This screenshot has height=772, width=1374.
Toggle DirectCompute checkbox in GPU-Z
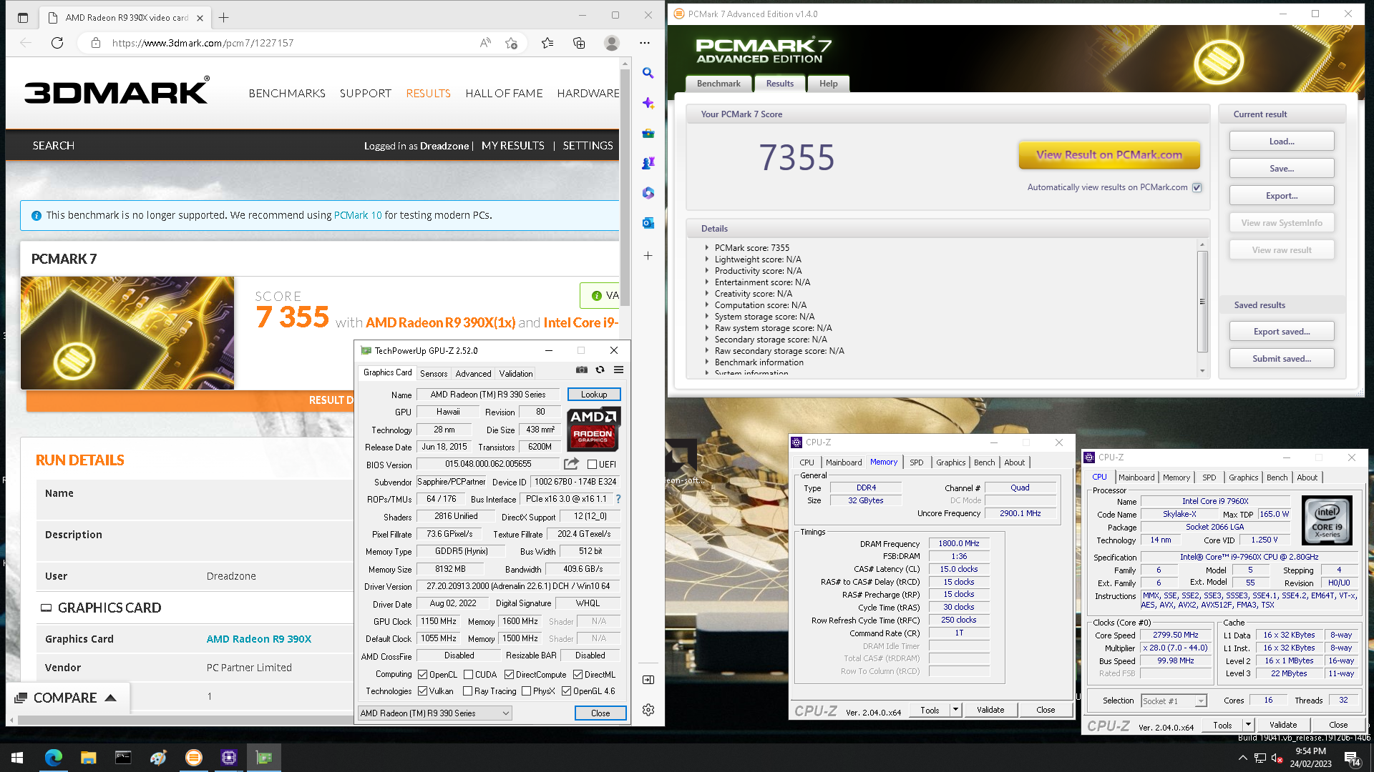(509, 675)
